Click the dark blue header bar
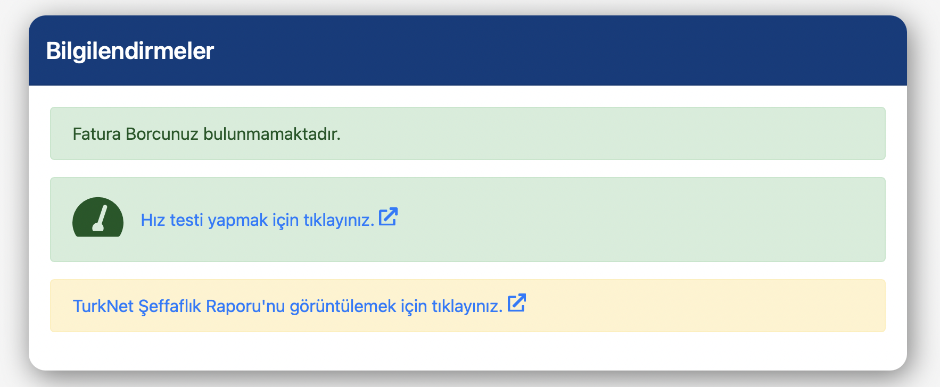Image resolution: width=940 pixels, height=387 pixels. tap(468, 51)
